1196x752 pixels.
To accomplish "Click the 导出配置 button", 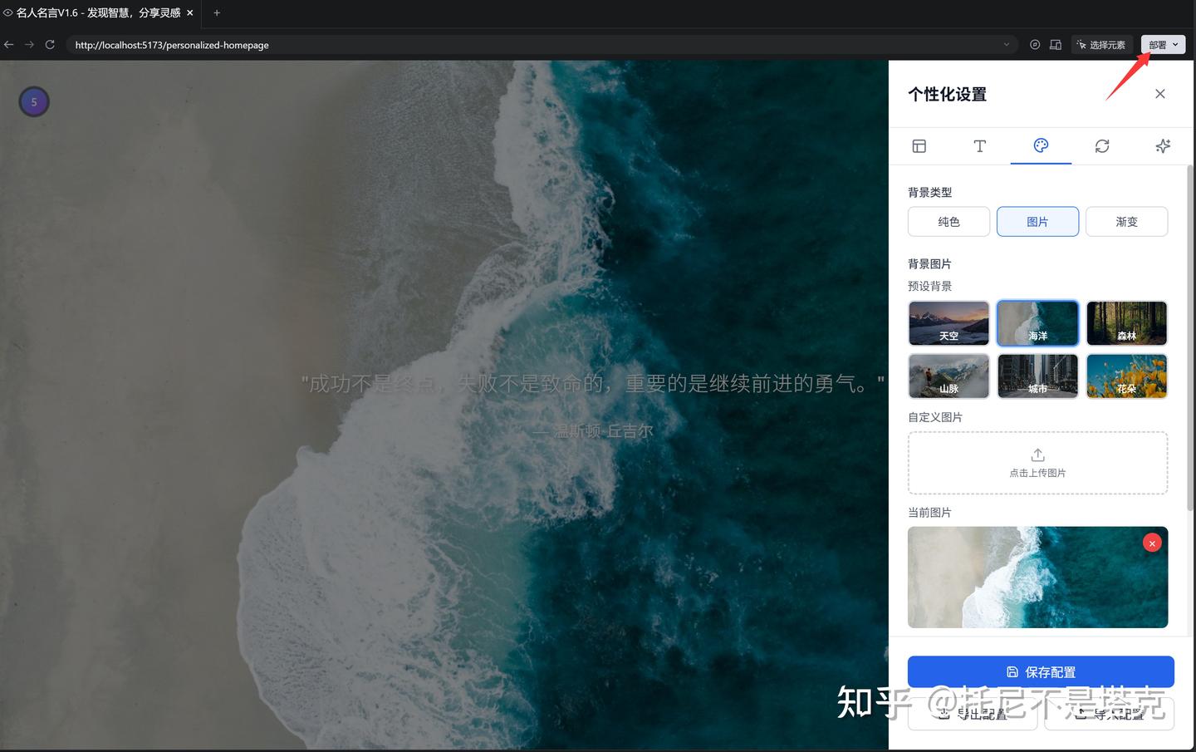I will tap(972, 713).
